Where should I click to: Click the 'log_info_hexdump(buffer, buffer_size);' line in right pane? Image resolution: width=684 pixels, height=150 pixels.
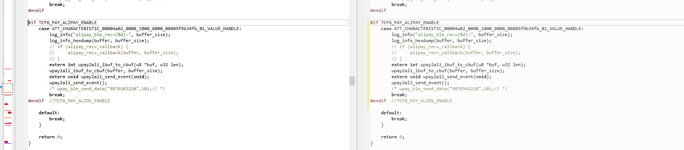pos(442,41)
